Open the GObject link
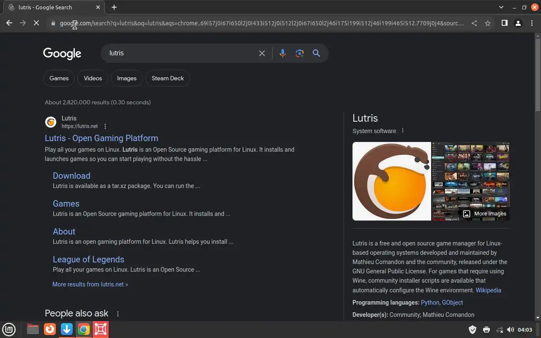The height and width of the screenshot is (338, 541). tap(452, 303)
